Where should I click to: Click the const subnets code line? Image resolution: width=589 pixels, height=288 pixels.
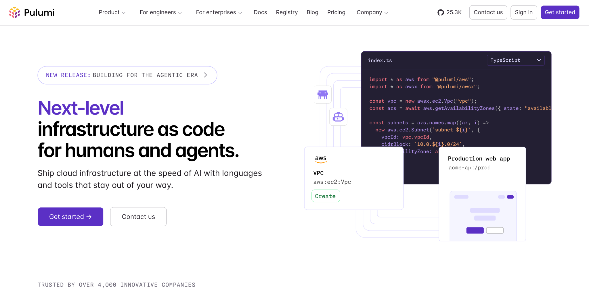(x=429, y=122)
